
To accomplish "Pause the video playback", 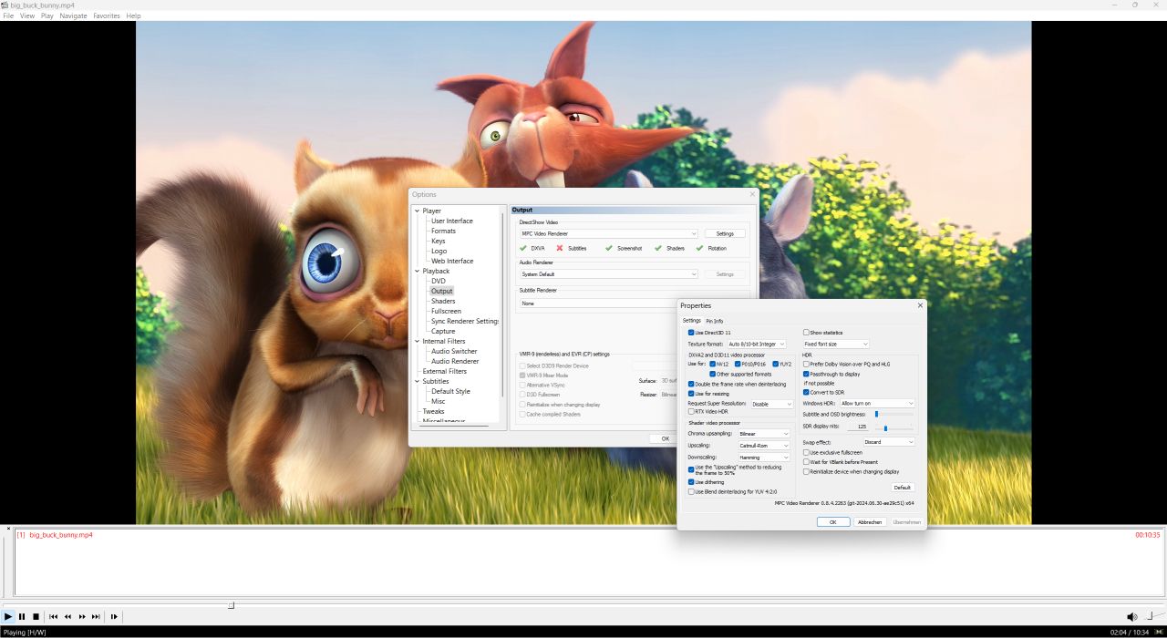I will coord(22,617).
